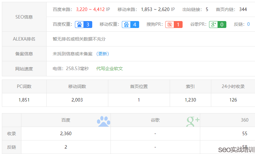Click the 首页位置 value 1

[139, 100]
